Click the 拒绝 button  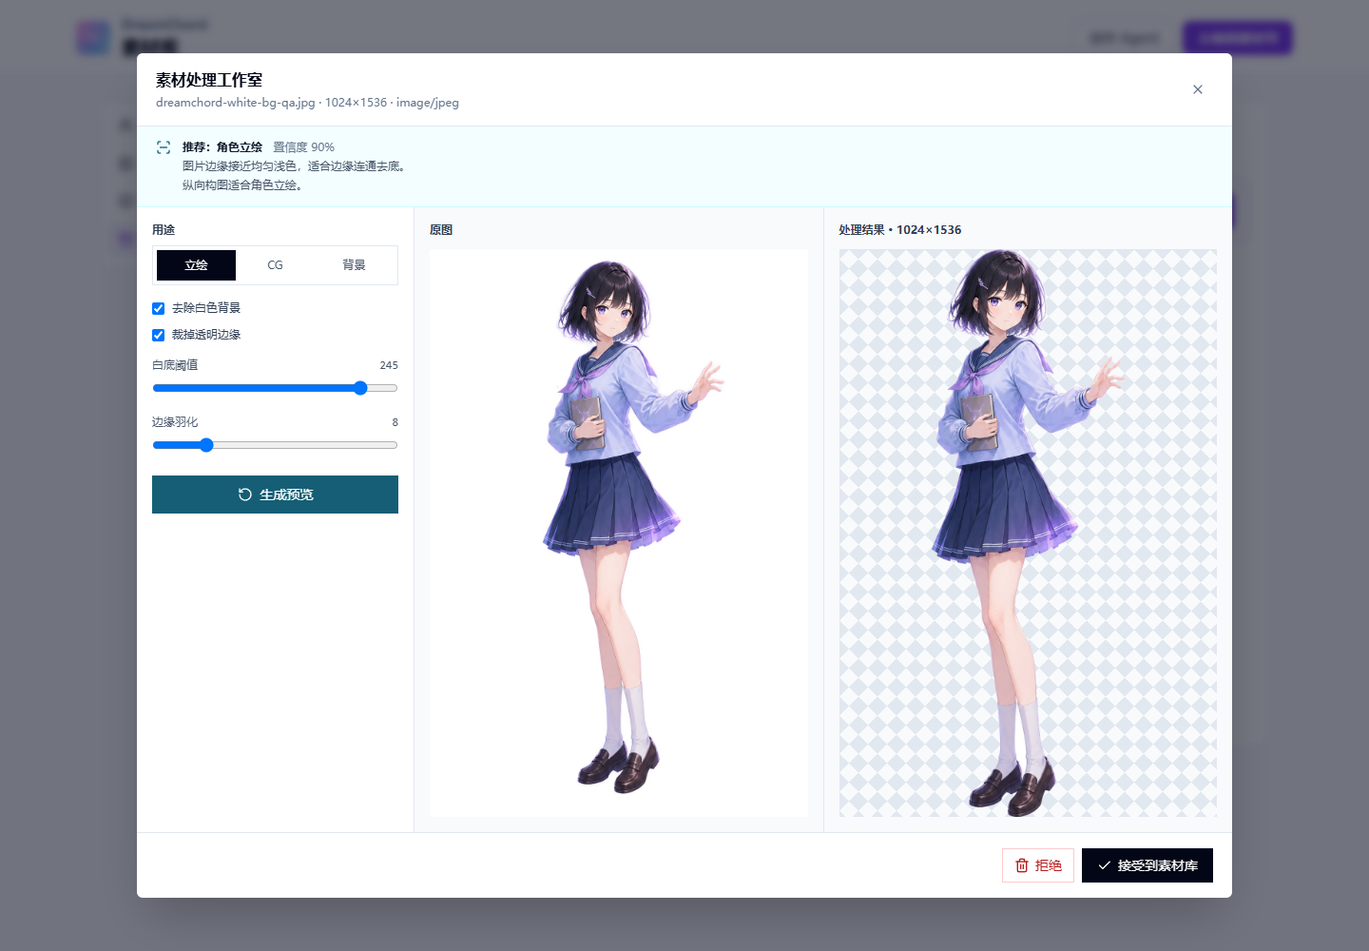[1038, 865]
